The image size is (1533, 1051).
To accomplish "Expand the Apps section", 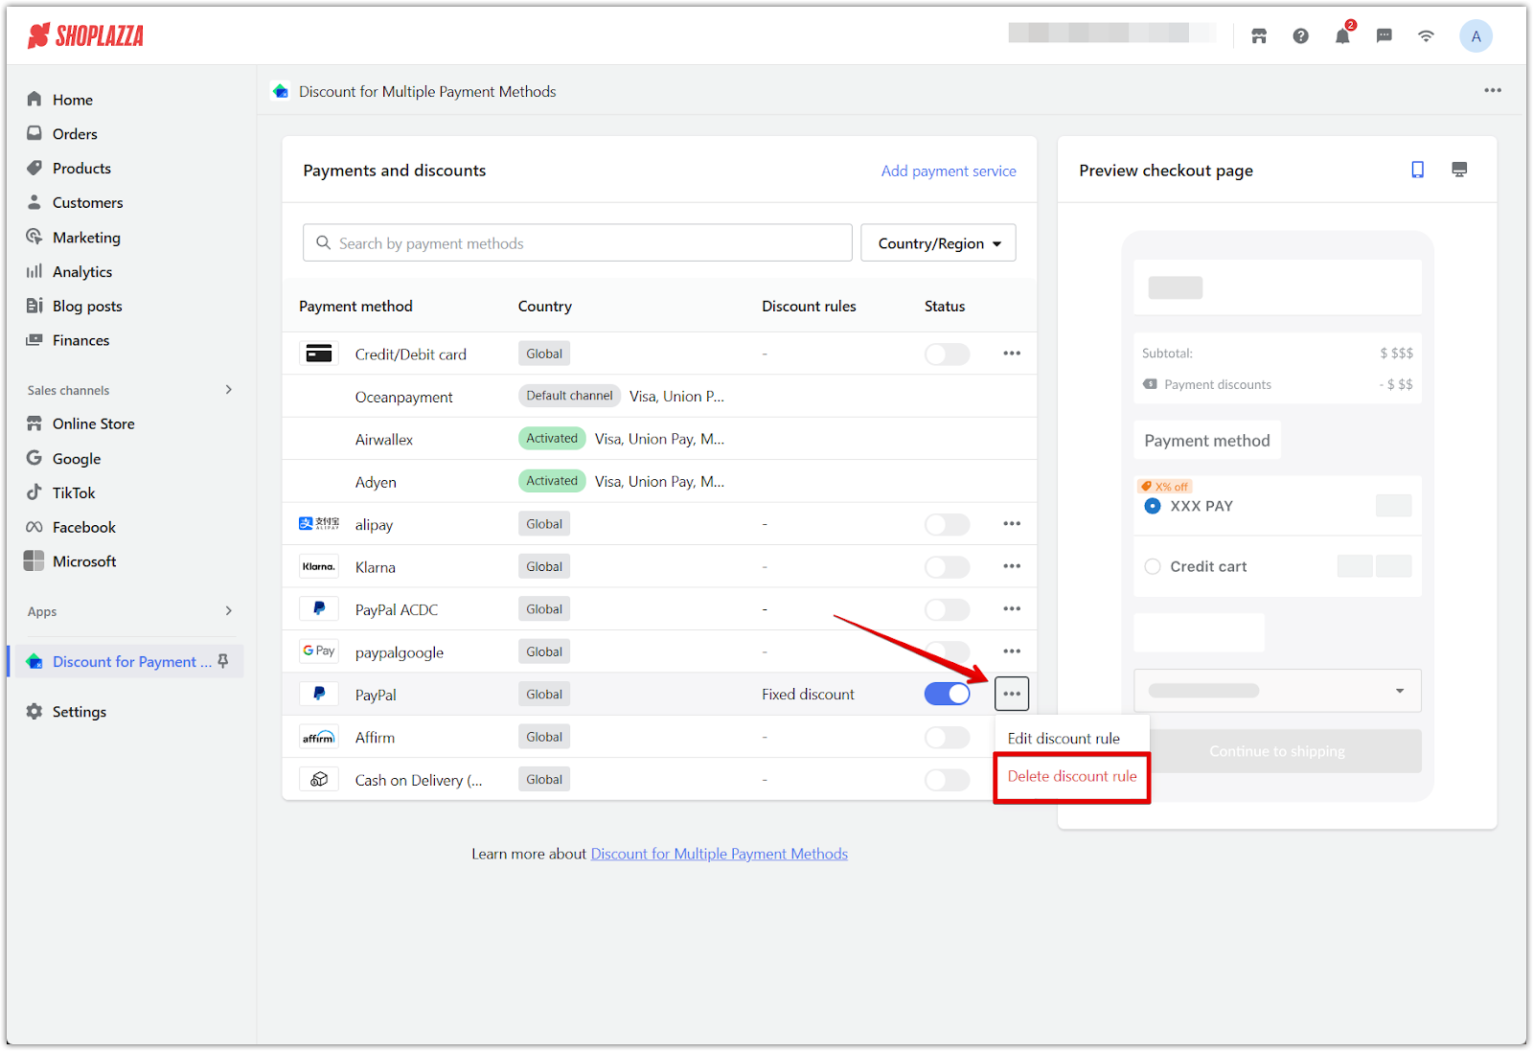I will pyautogui.click(x=228, y=611).
